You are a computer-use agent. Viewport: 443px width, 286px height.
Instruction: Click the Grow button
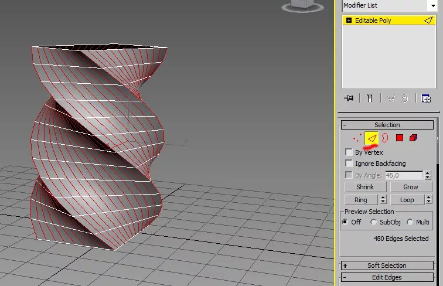point(411,187)
